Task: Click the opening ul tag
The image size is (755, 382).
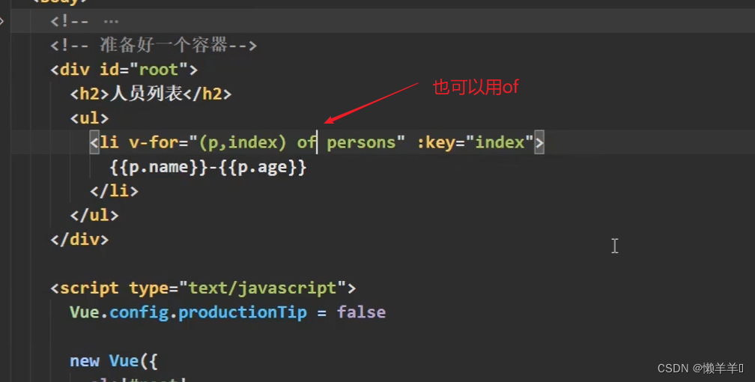Action: point(90,118)
